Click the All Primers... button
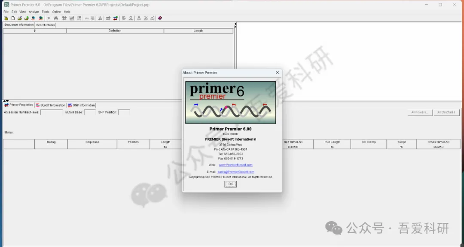Image resolution: width=464 pixels, height=247 pixels. coord(420,112)
